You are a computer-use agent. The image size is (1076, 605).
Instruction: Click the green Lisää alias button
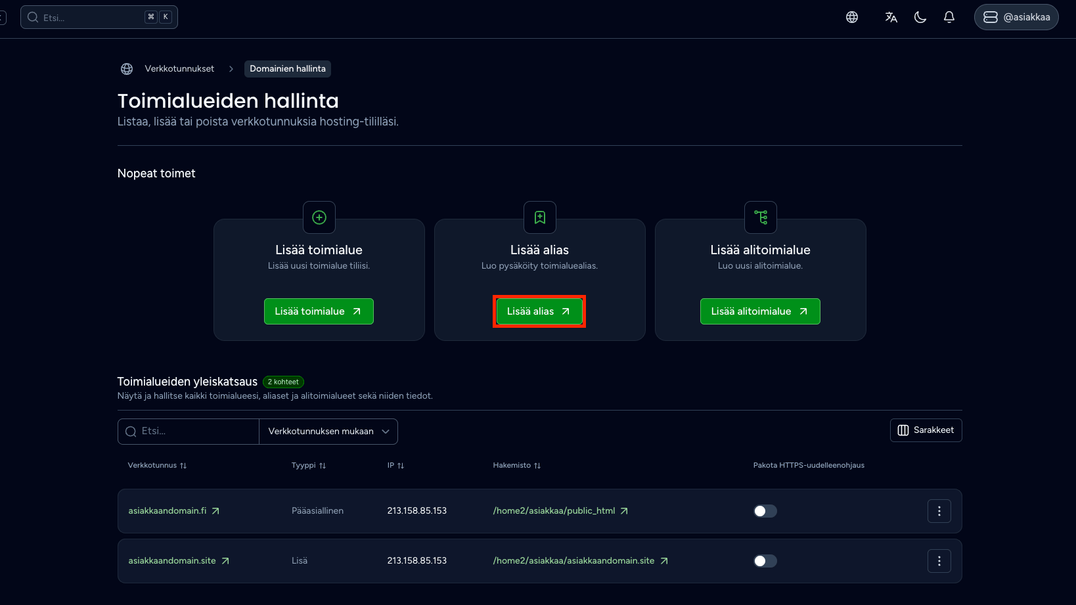click(x=539, y=311)
